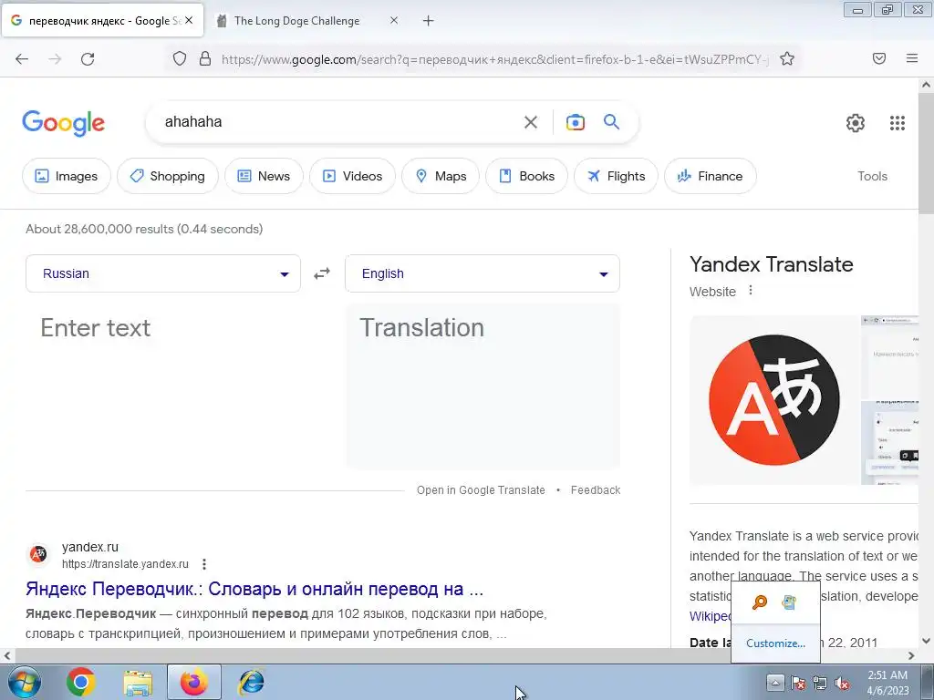This screenshot has height=700, width=934.
Task: Filter results by Finance
Action: coord(710,176)
